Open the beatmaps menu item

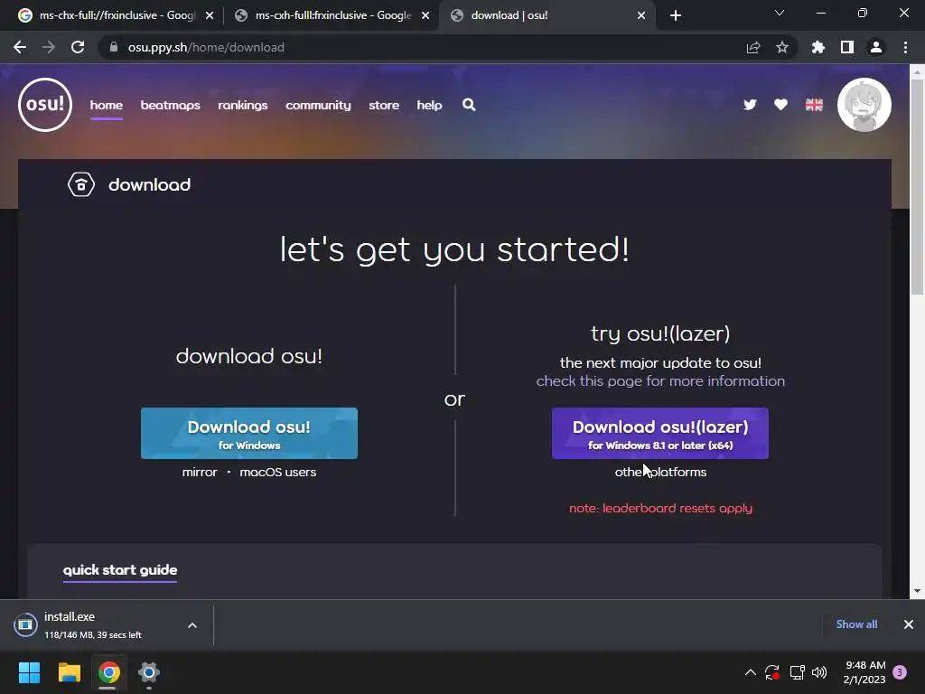coord(170,105)
